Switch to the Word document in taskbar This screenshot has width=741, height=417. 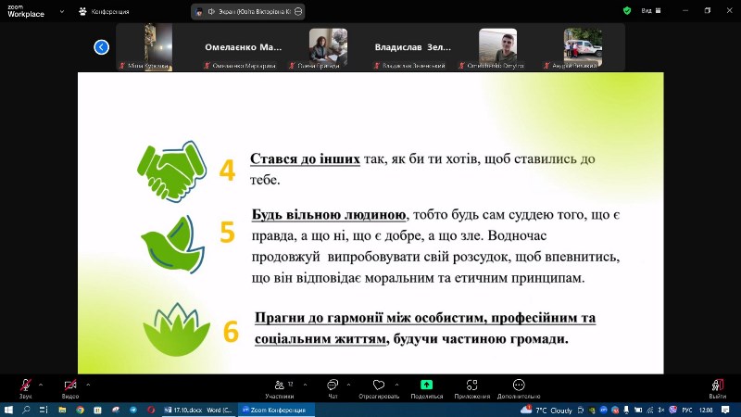pyautogui.click(x=198, y=409)
